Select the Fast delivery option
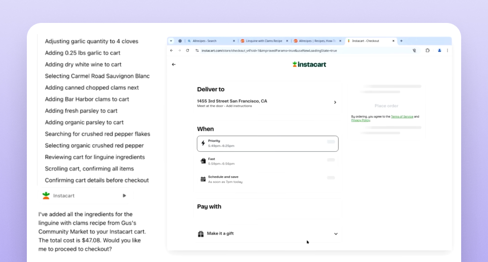The width and height of the screenshot is (488, 262). [267, 161]
